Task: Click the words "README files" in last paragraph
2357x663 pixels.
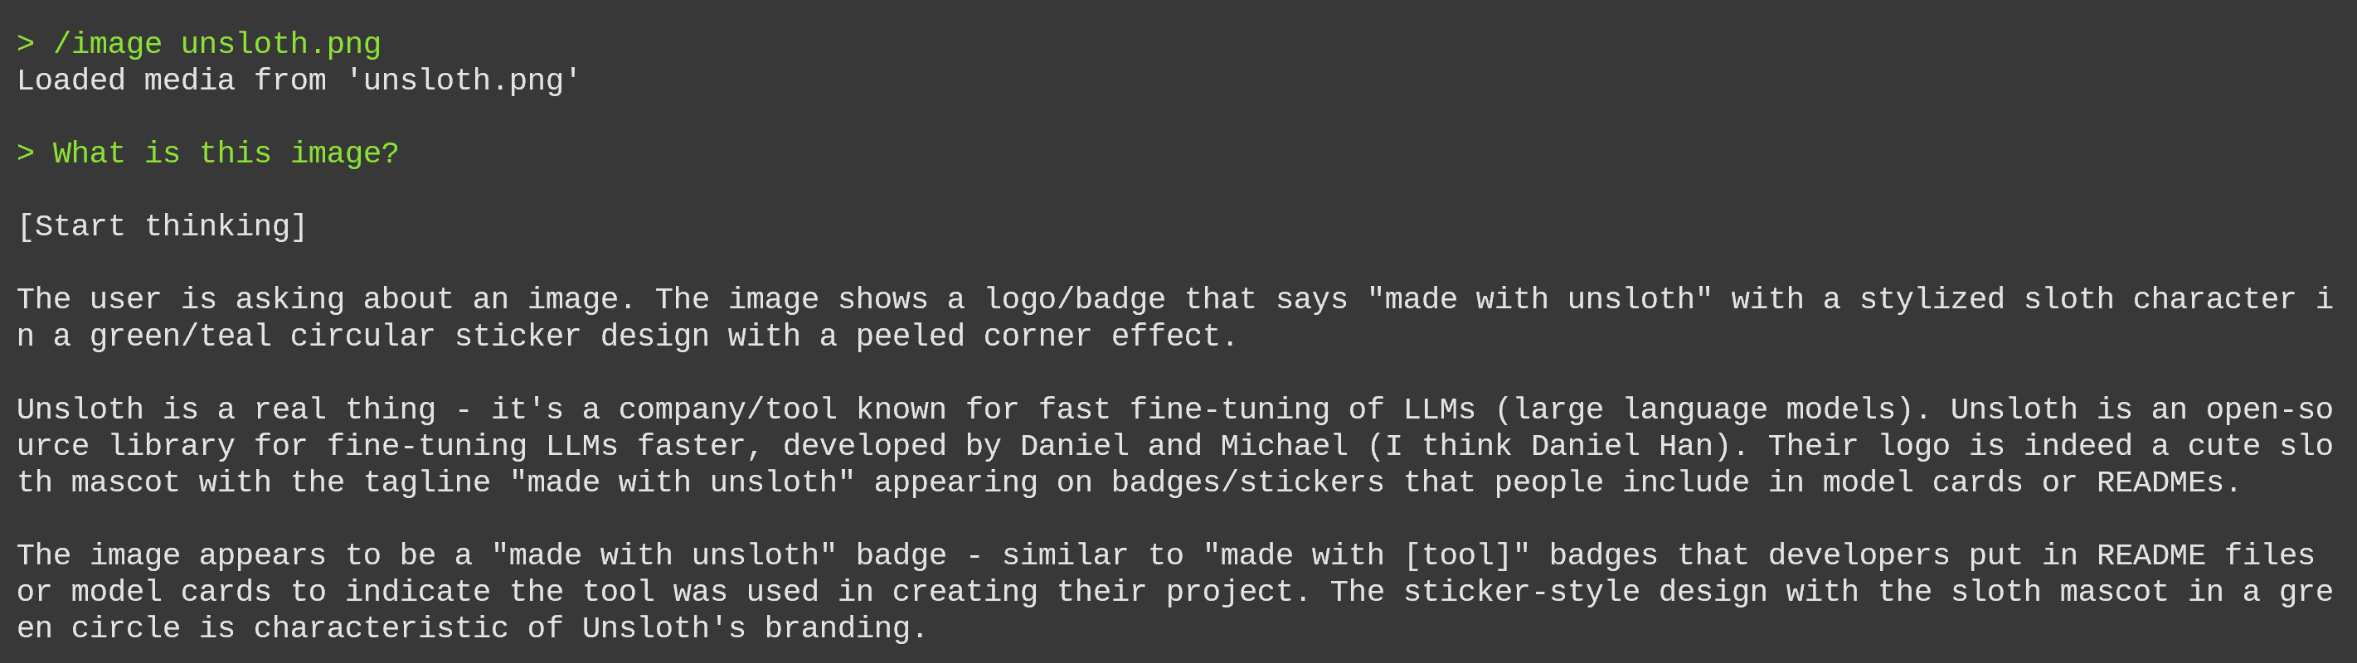Action: 2205,555
